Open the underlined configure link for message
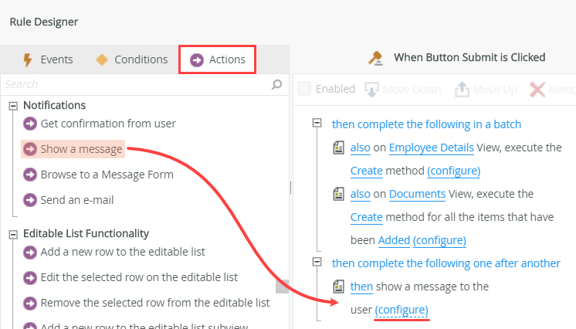Screen dimensions: 576x329 click(401, 310)
